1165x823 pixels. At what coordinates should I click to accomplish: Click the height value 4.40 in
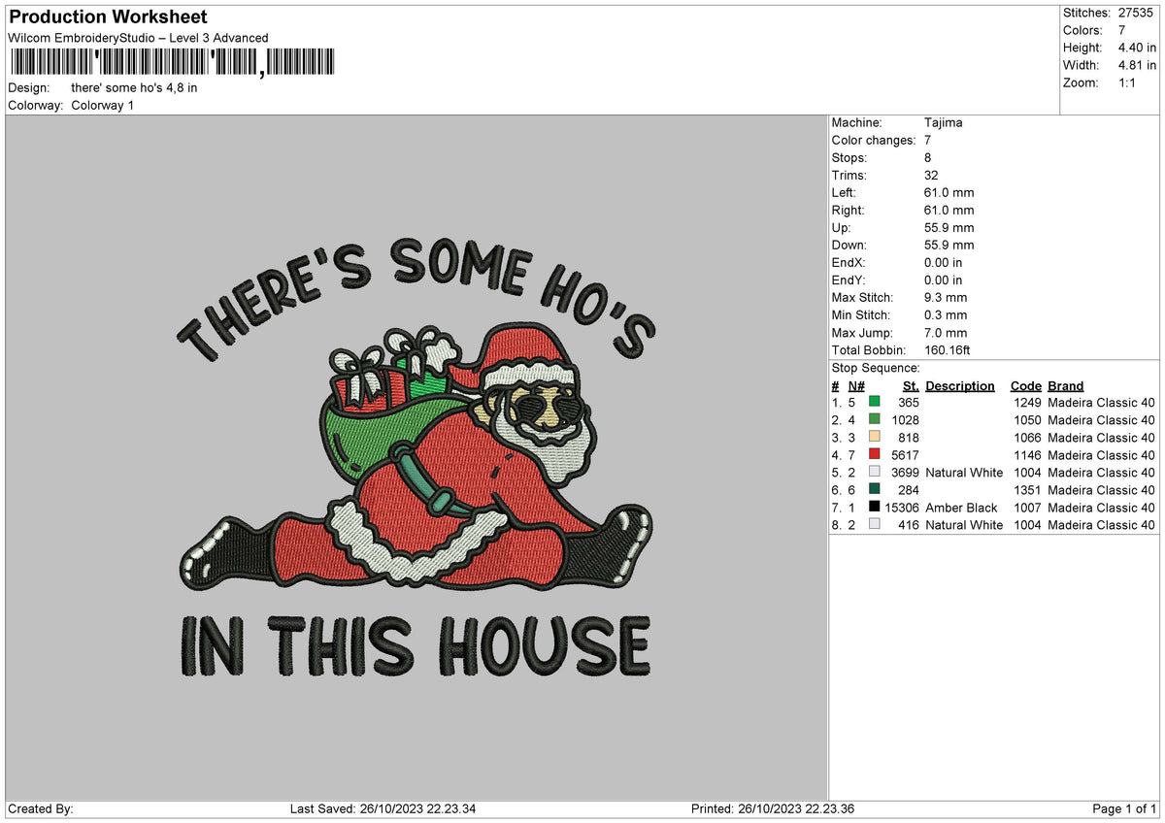[x=1138, y=48]
